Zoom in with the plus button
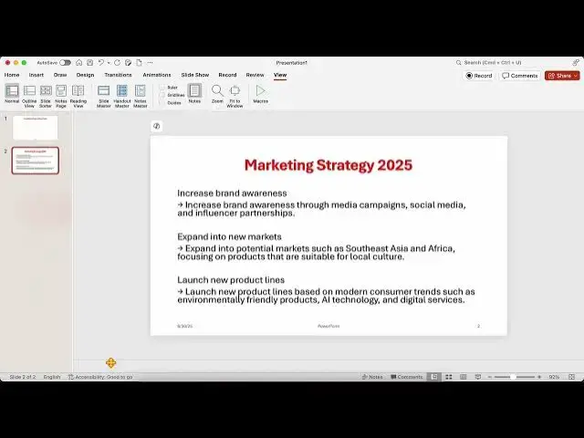Image resolution: width=584 pixels, height=438 pixels. pyautogui.click(x=539, y=377)
